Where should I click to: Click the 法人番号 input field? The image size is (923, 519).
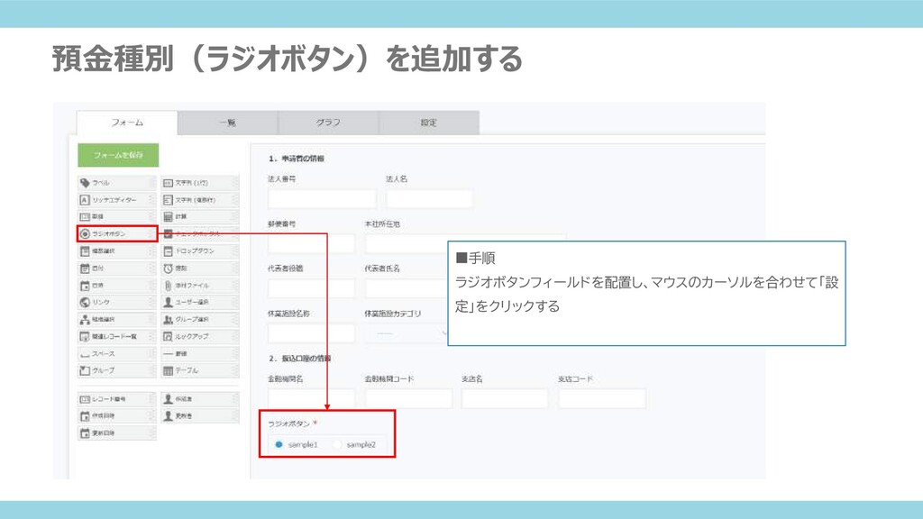tap(322, 199)
